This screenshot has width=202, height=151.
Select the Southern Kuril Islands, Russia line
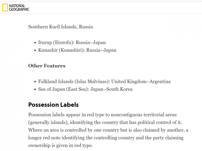[61, 27]
